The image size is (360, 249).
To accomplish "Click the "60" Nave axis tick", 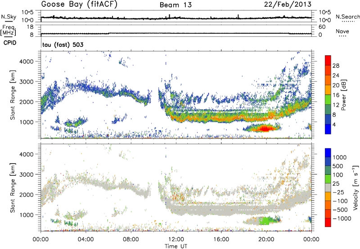I will [x=322, y=27].
